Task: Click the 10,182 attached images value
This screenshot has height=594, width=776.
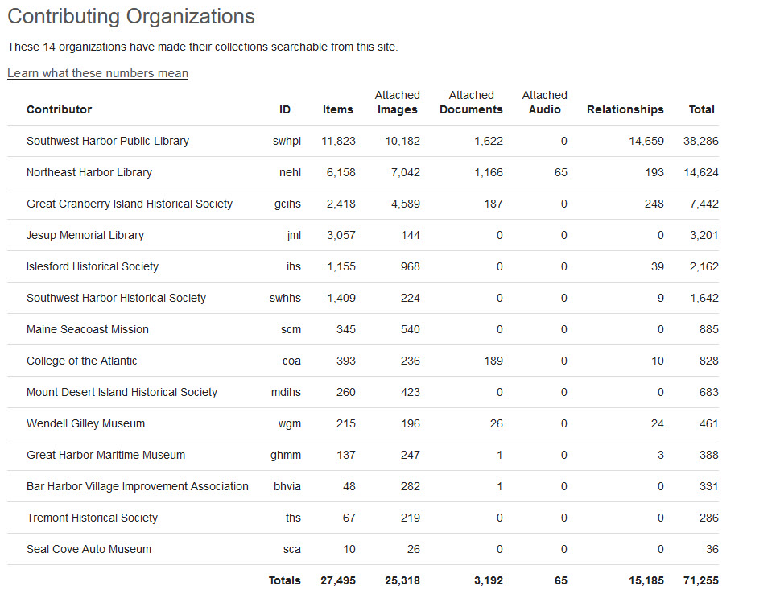Action: (x=402, y=141)
